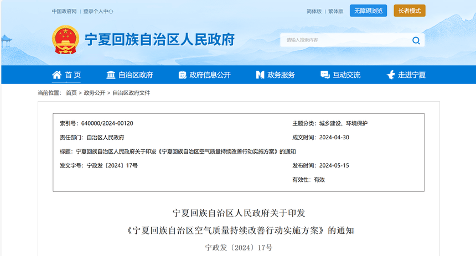Open 登录个人中心 login link

(99, 11)
